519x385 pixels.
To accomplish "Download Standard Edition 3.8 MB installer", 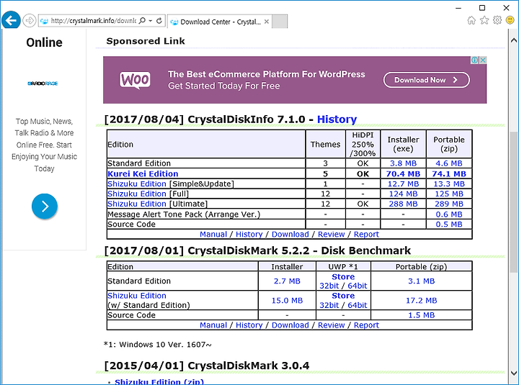I will click(403, 163).
